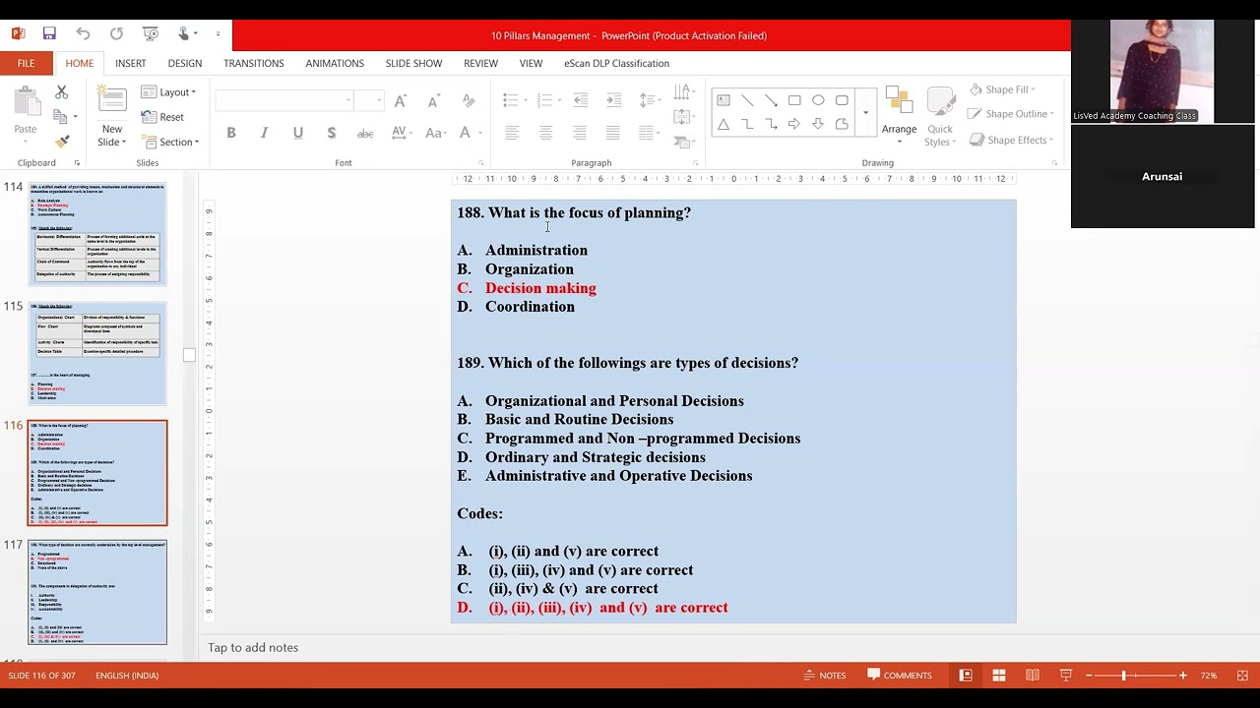Expand the shapes gallery More arrow

point(865,112)
